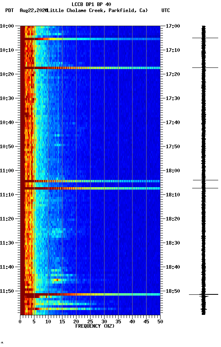
Task: Click the seismogram spike marker near 17:05 UTC
Action: coord(205,38)
